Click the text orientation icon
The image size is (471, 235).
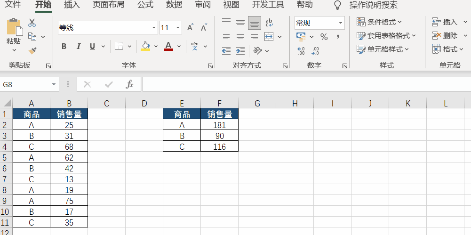258,50
